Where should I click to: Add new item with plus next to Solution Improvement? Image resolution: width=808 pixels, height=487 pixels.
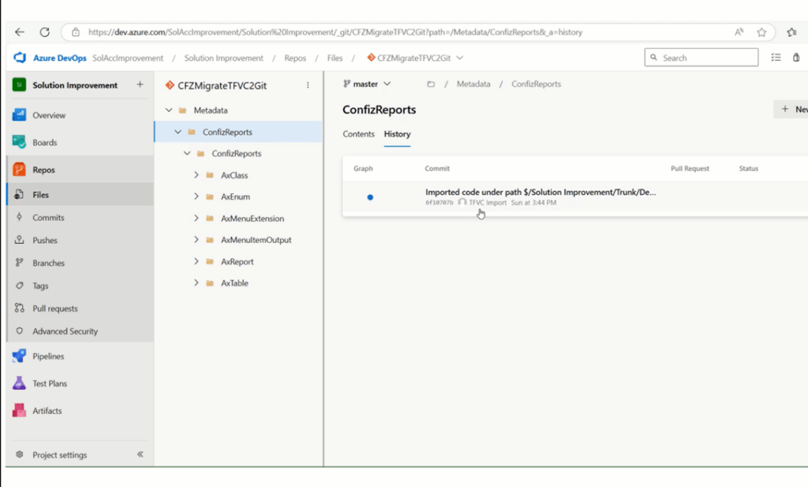point(140,84)
